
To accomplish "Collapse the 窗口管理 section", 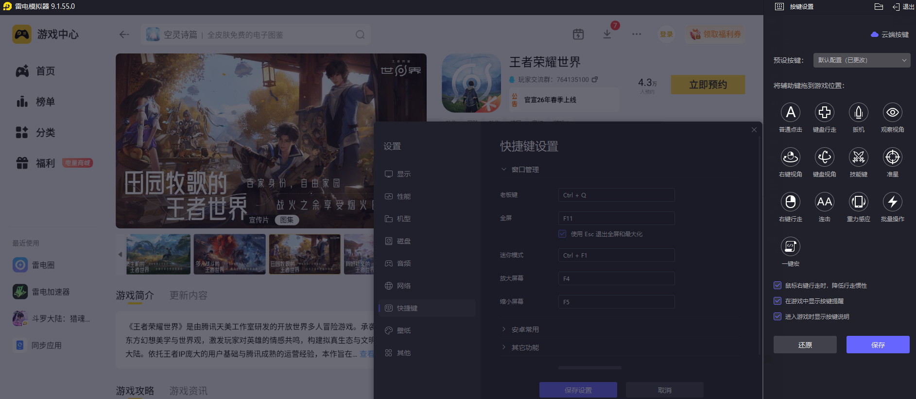I will tap(504, 170).
